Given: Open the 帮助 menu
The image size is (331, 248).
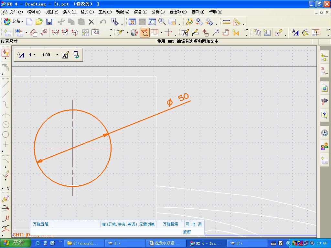Looking at the screenshot, I should pos(216,12).
